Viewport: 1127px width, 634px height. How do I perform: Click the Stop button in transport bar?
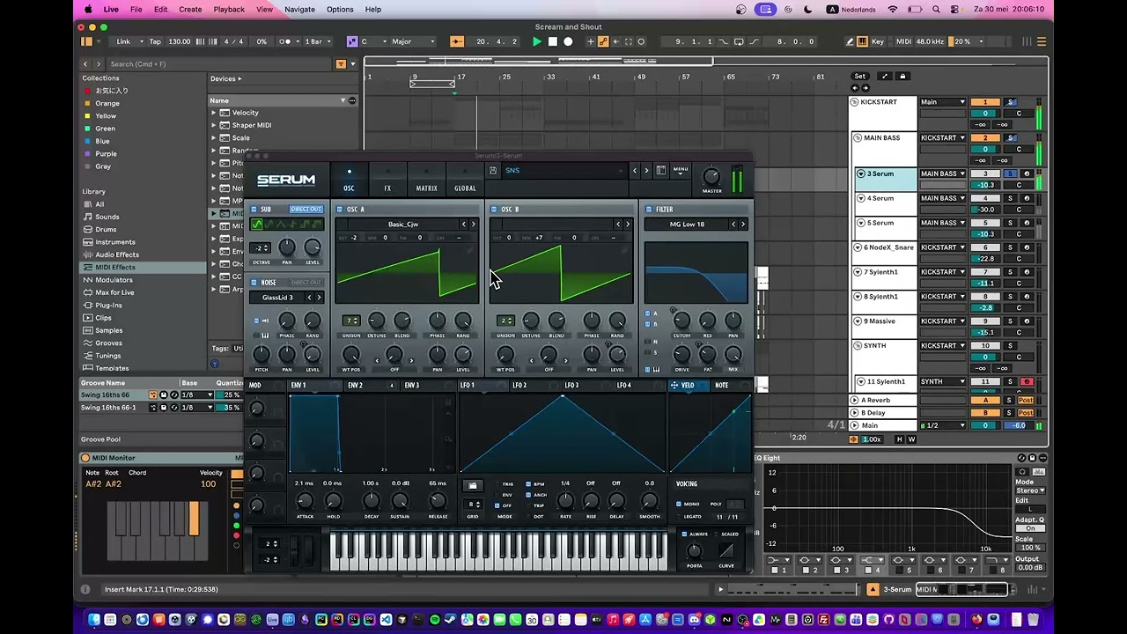553,41
